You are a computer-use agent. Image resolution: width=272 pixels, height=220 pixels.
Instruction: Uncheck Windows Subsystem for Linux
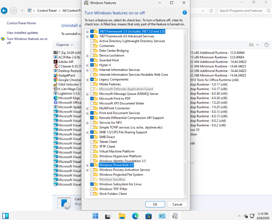click(x=92, y=184)
